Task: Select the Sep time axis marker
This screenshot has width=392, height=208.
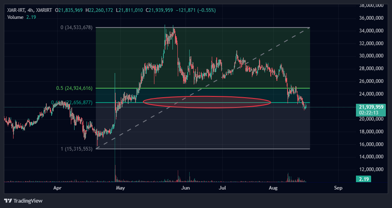Action: [x=338, y=188]
